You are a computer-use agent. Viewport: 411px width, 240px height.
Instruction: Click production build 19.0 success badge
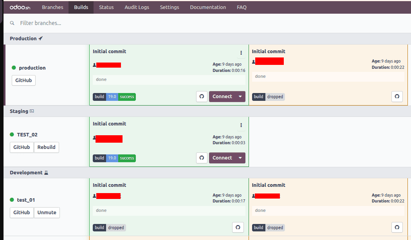pos(114,97)
